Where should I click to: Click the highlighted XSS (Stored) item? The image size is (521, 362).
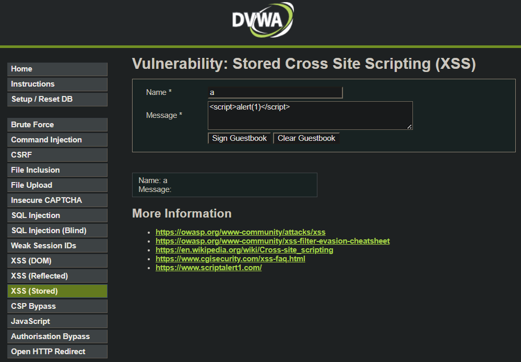57,291
